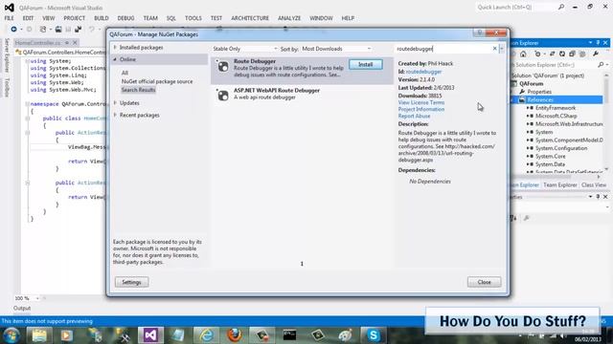613x344 pixels.
Task: Select the EntityFramework reference
Action: click(556, 108)
